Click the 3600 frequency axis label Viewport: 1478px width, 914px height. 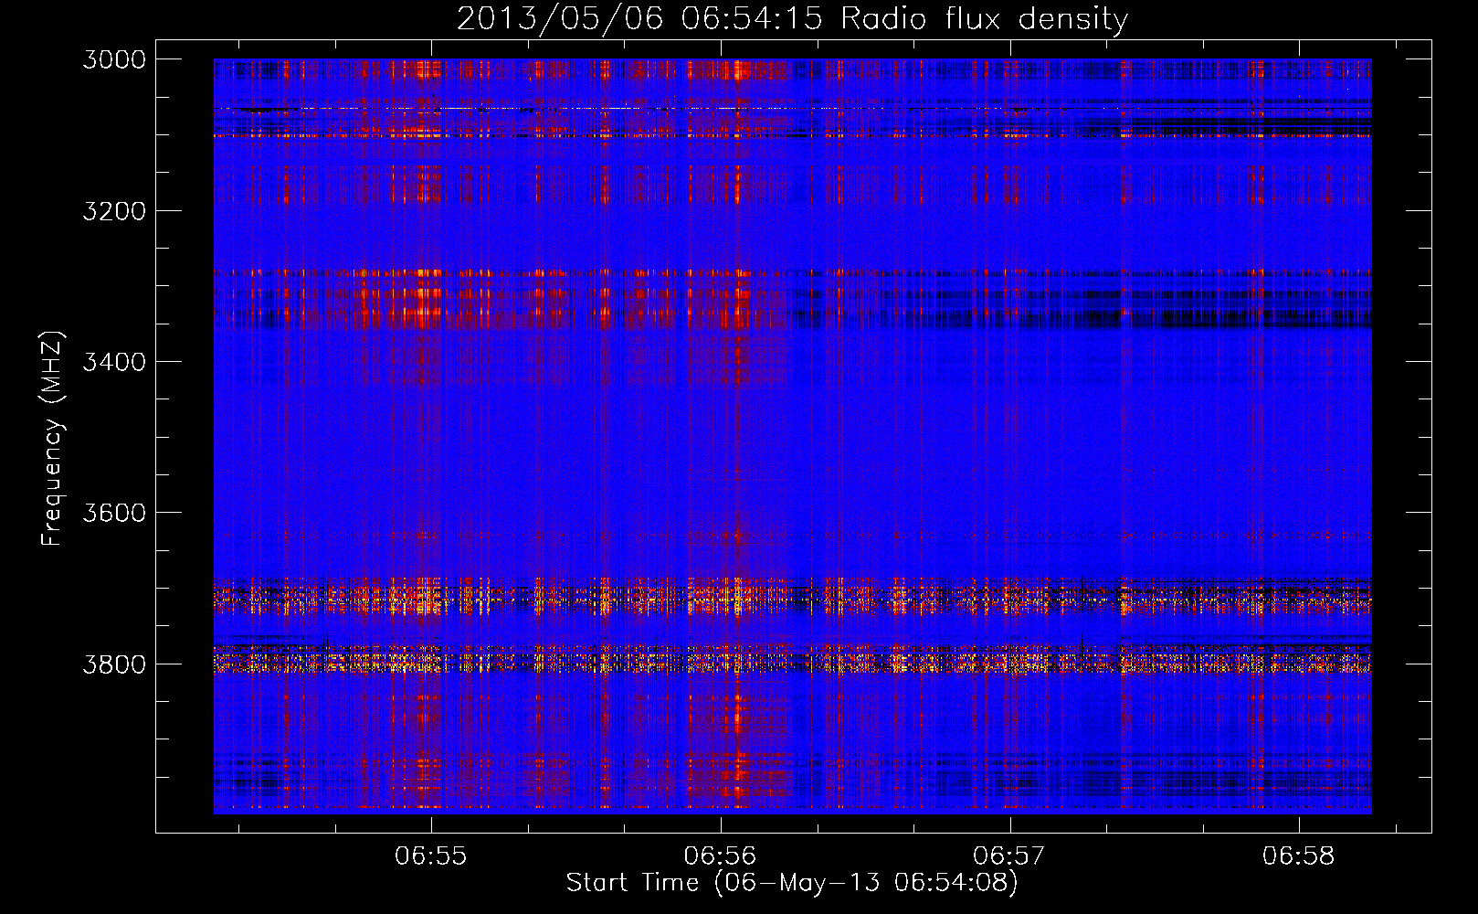click(114, 513)
